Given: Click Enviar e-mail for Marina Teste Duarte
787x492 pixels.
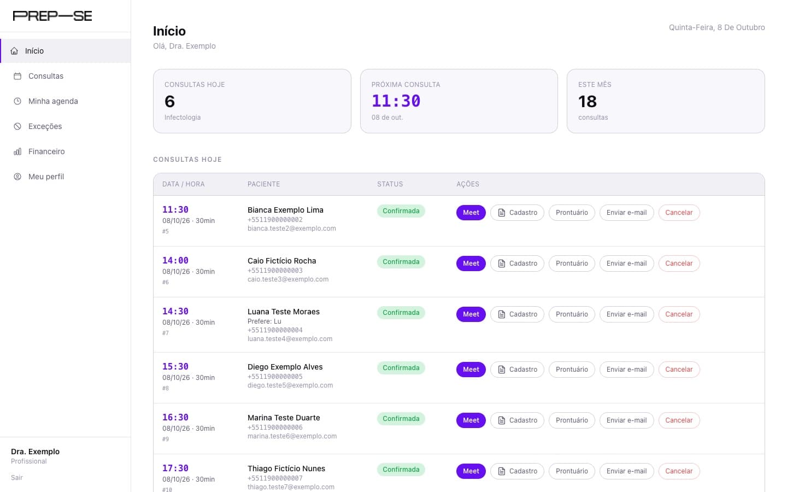Looking at the screenshot, I should click(626, 420).
